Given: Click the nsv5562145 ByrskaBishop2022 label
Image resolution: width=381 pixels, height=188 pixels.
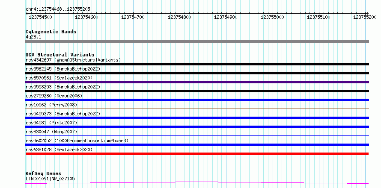Looking at the screenshot, I should tap(63, 69).
